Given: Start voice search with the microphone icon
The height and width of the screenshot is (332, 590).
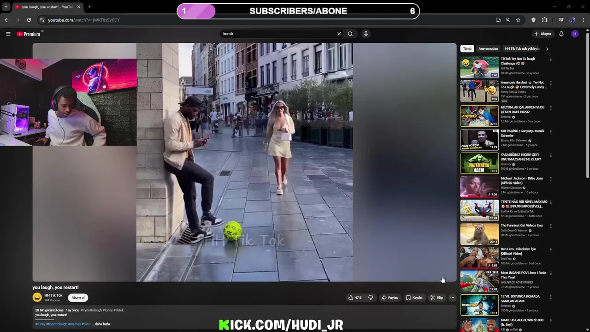Looking at the screenshot, I should pyautogui.click(x=366, y=34).
